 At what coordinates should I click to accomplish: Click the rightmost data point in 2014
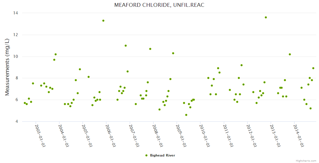coord(313,68)
